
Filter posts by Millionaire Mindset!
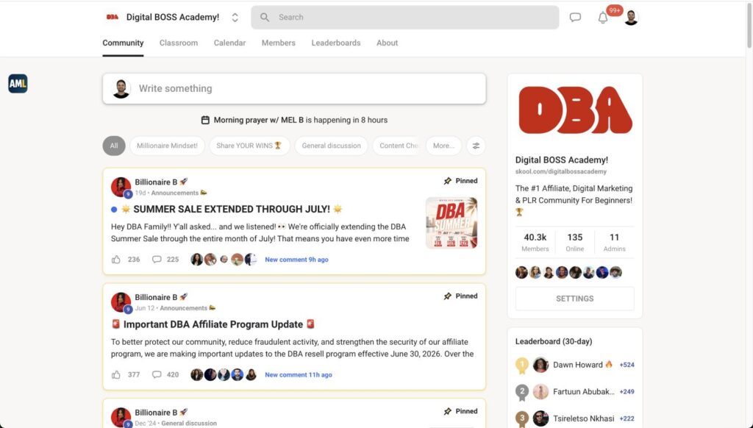point(167,146)
